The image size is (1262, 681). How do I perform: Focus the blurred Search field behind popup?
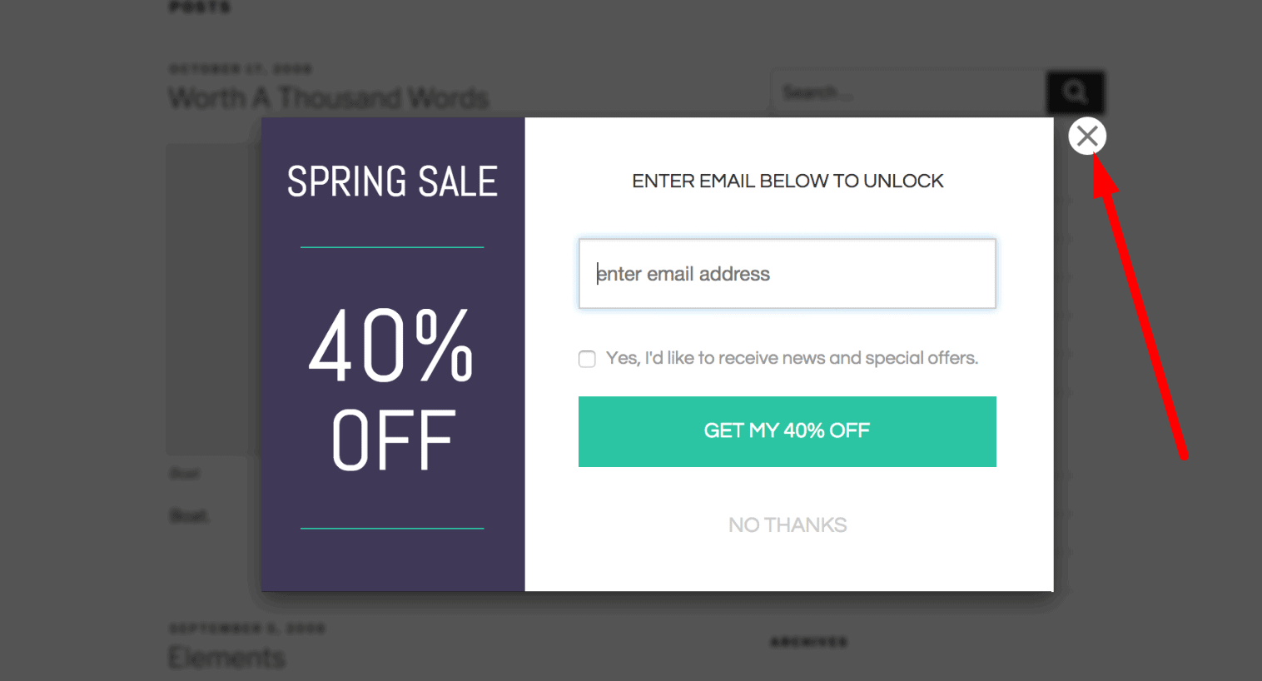[907, 92]
